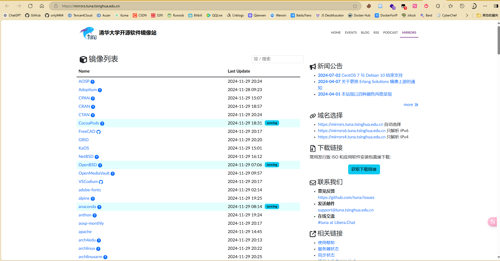
Task: Expand more news announcements
Action: pos(411,105)
